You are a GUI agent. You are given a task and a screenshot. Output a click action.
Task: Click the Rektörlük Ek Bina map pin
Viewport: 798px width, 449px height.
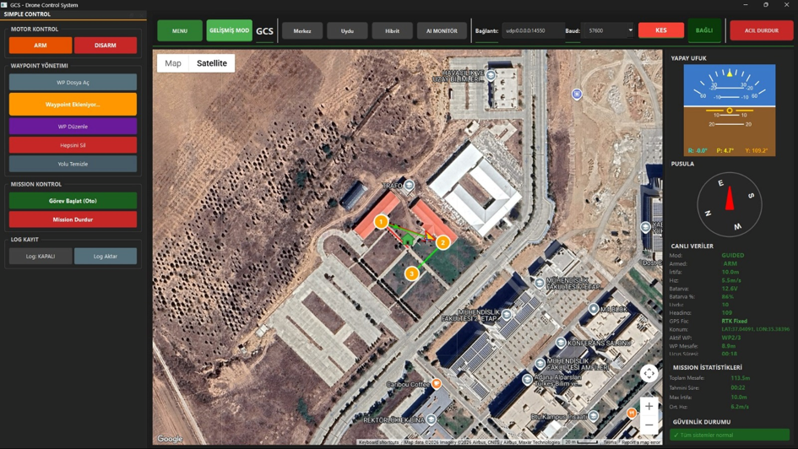(x=431, y=419)
